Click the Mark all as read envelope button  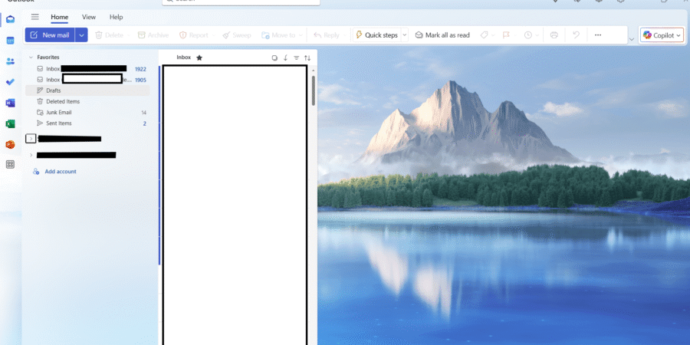(442, 35)
